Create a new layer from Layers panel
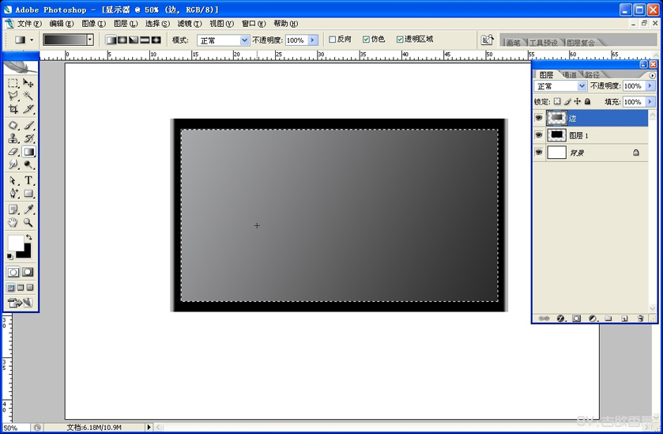Image resolution: width=663 pixels, height=434 pixels. pyautogui.click(x=624, y=318)
